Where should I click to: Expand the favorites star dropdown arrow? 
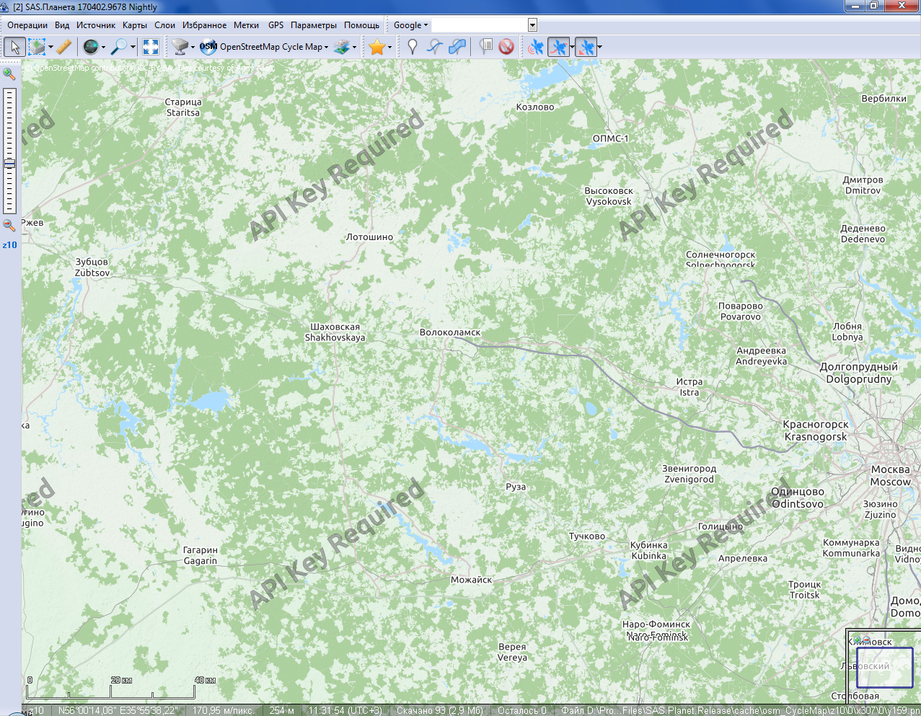(x=390, y=48)
